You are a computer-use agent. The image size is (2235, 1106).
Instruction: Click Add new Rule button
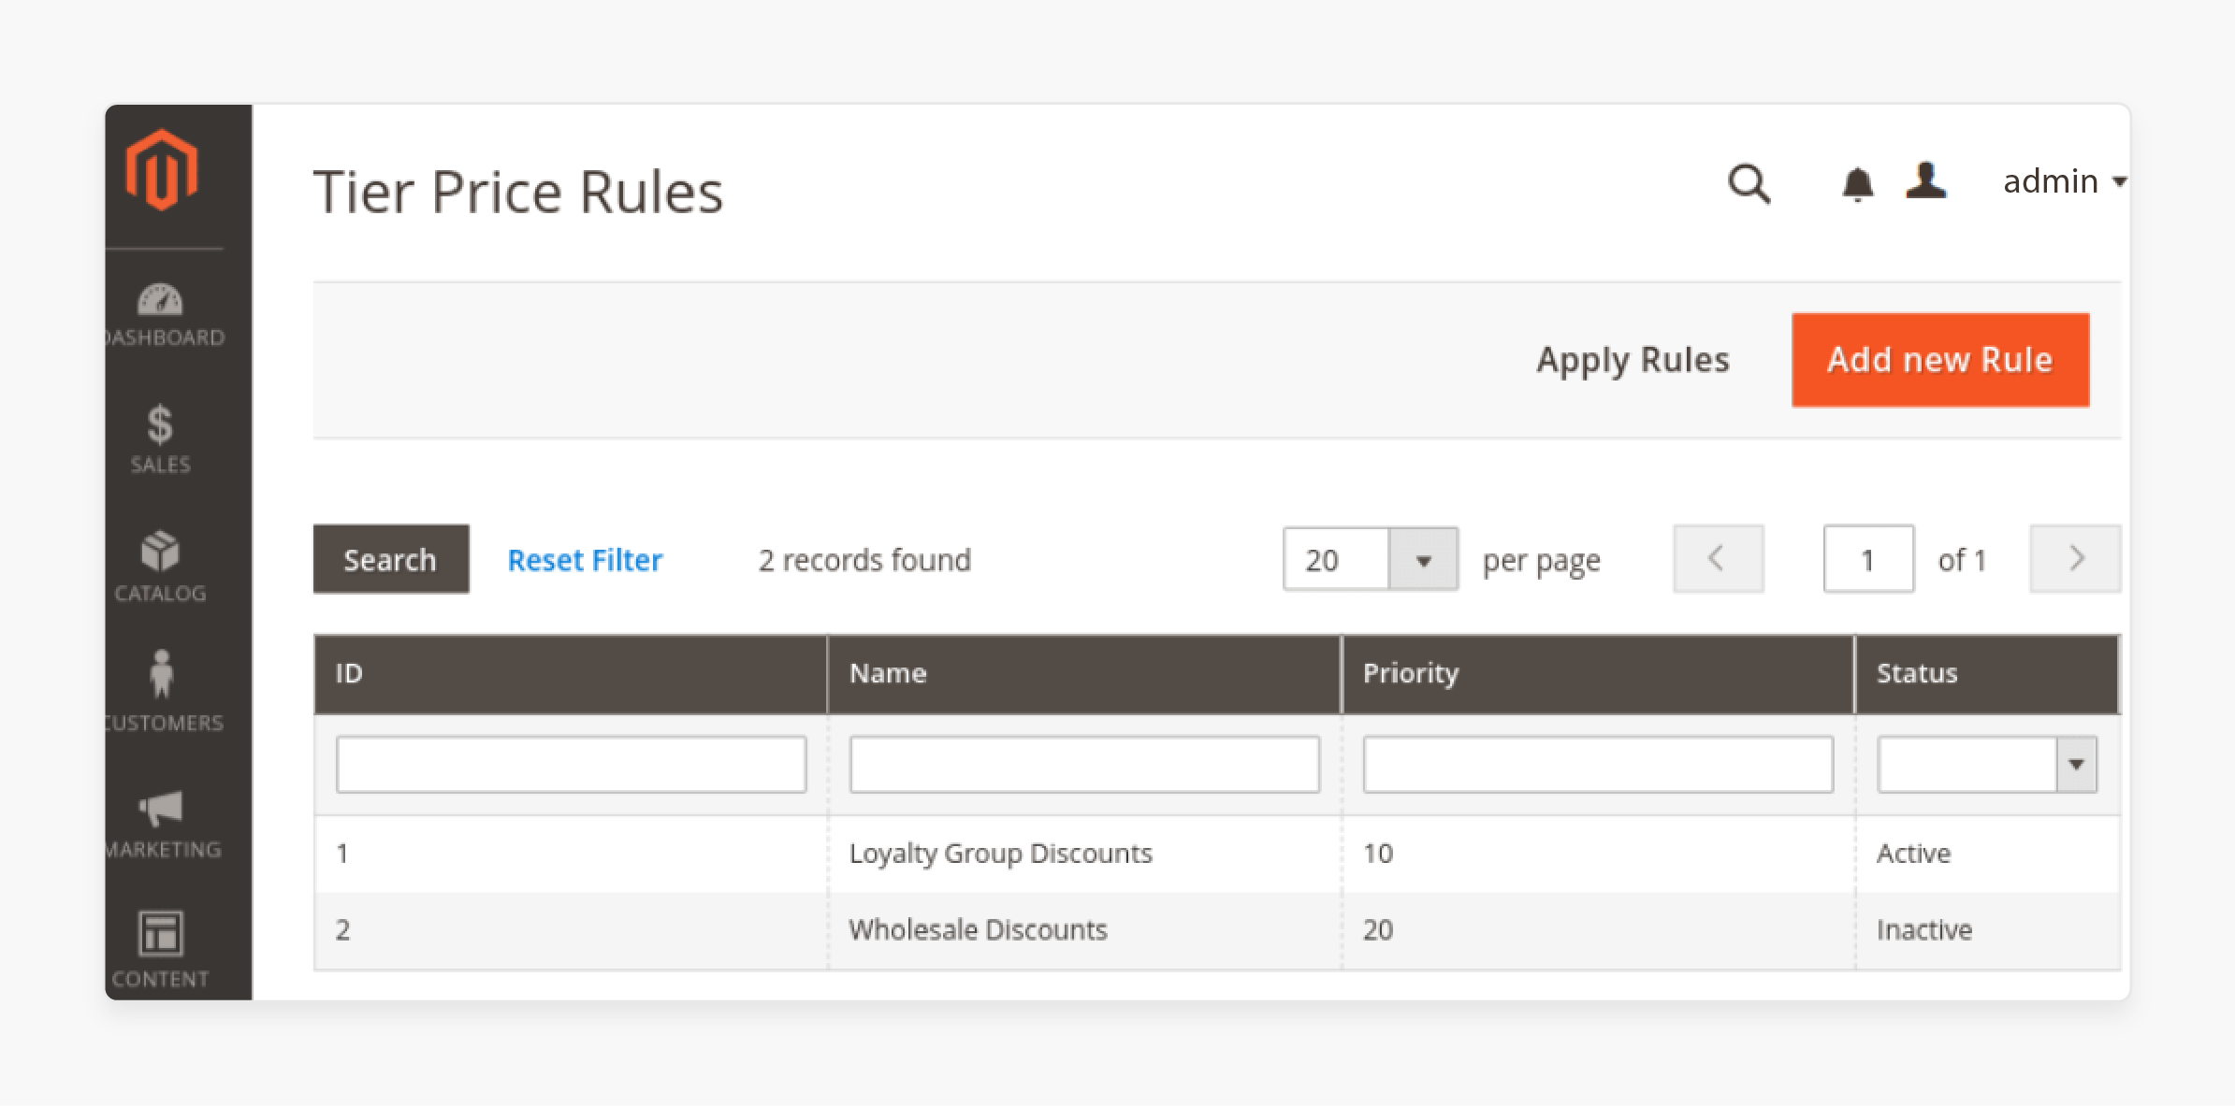[1940, 360]
